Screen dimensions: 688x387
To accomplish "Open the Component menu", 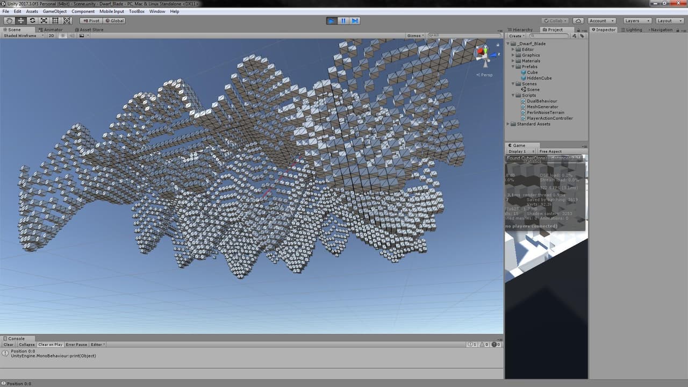I will (83, 11).
